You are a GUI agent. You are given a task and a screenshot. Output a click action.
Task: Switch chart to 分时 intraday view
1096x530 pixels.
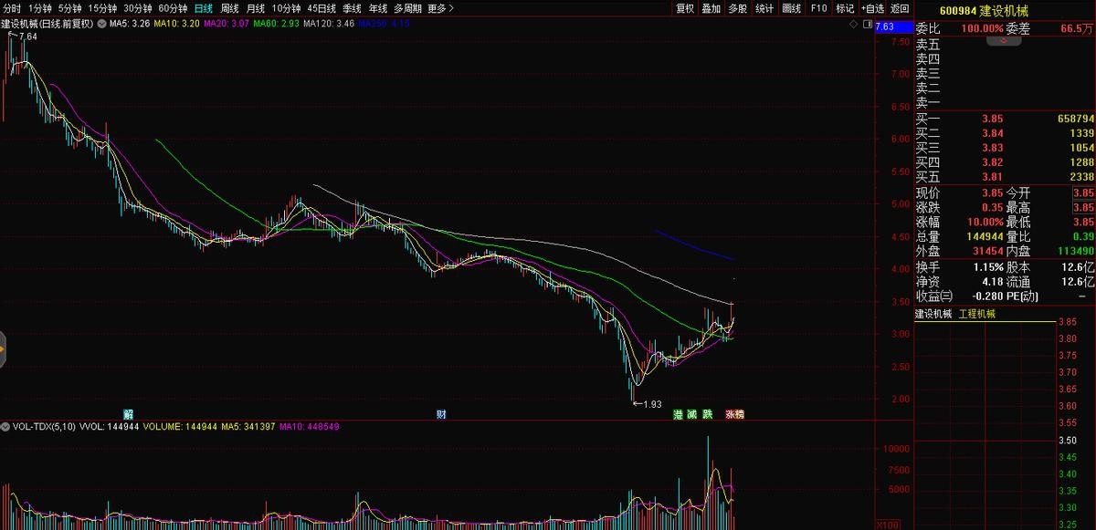point(12,8)
